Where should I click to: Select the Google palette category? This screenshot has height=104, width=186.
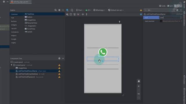click(14, 39)
